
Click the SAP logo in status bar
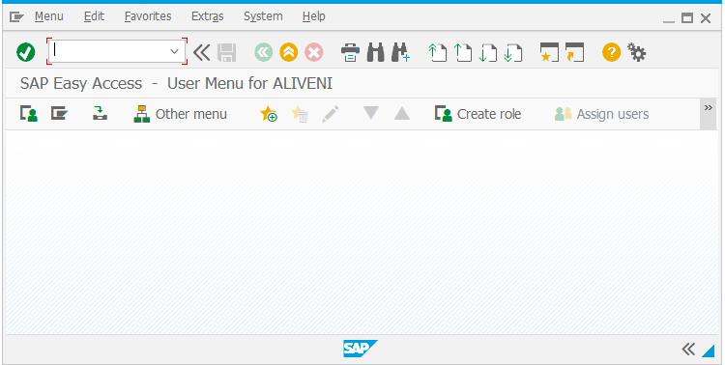361,349
